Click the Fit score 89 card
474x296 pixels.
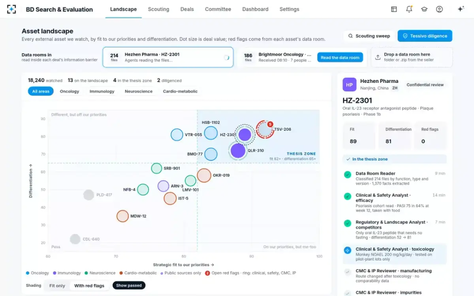pyautogui.click(x=359, y=135)
